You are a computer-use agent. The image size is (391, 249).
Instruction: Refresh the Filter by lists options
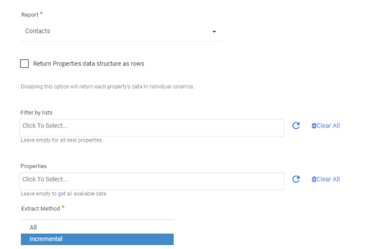coord(296,126)
